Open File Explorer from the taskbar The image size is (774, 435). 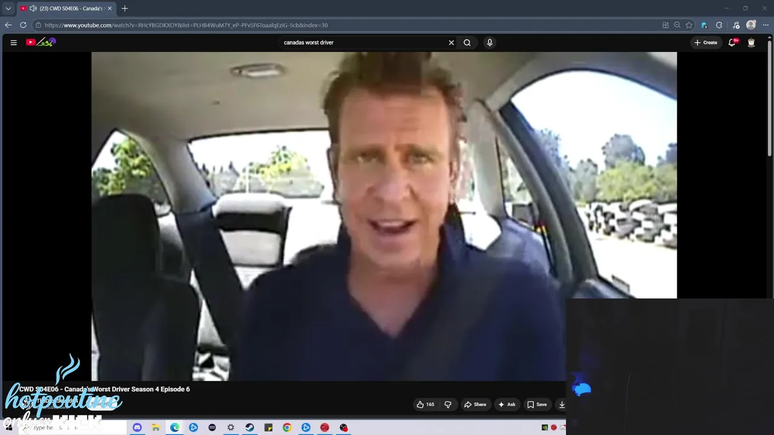pyautogui.click(x=155, y=427)
